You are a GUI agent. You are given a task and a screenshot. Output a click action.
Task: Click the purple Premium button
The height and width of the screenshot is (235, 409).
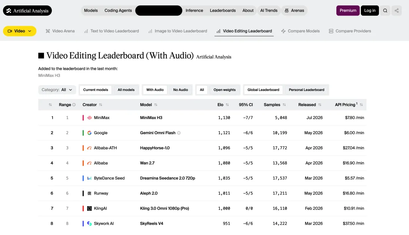click(x=348, y=11)
